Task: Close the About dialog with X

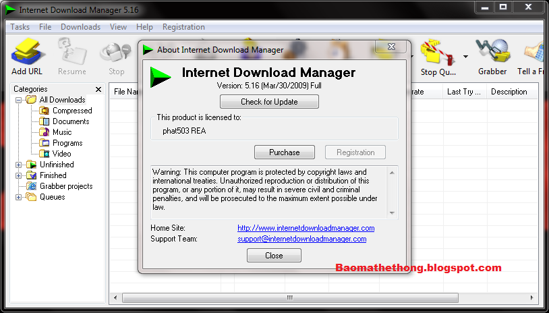Action: (x=391, y=47)
